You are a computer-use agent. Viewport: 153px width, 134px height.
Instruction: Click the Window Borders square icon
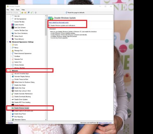[x=13, y=65]
